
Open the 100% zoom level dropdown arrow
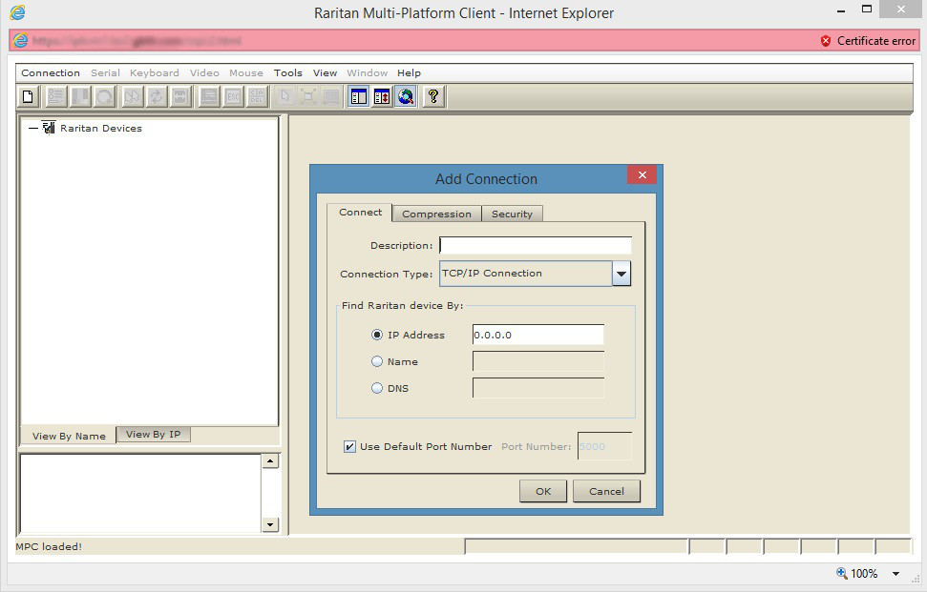[x=896, y=573]
